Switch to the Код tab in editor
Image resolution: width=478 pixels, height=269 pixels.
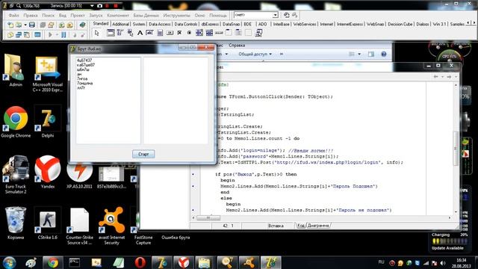(301, 226)
